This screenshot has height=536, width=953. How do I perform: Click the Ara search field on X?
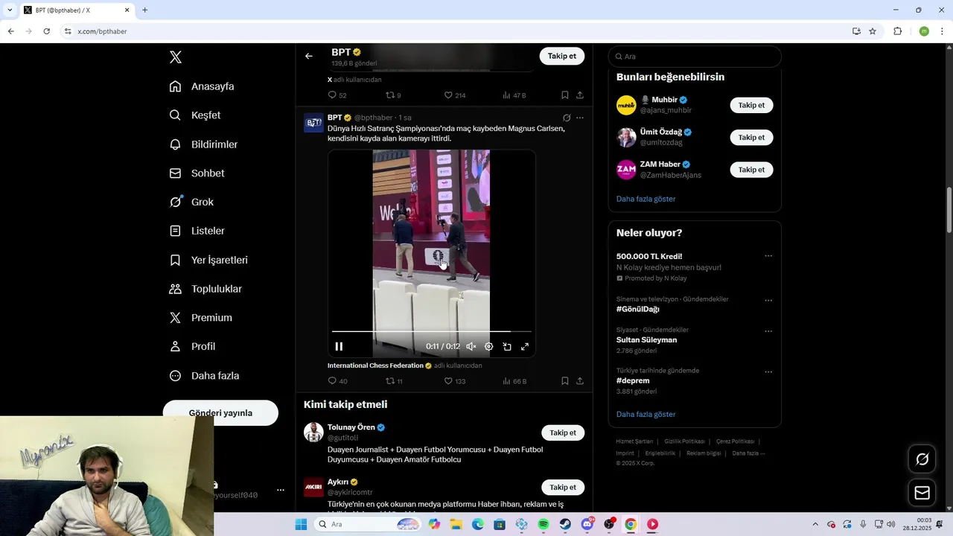pos(695,57)
